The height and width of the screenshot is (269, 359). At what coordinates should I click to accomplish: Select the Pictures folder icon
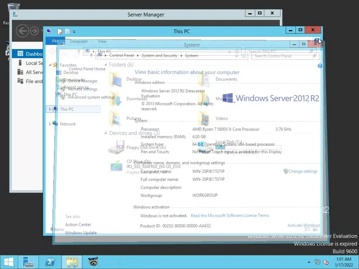click(115, 118)
